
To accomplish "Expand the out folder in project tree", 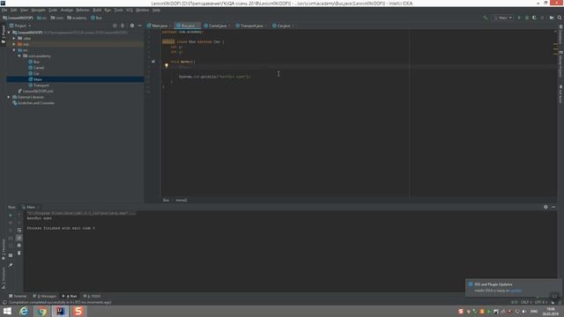I will coord(14,44).
